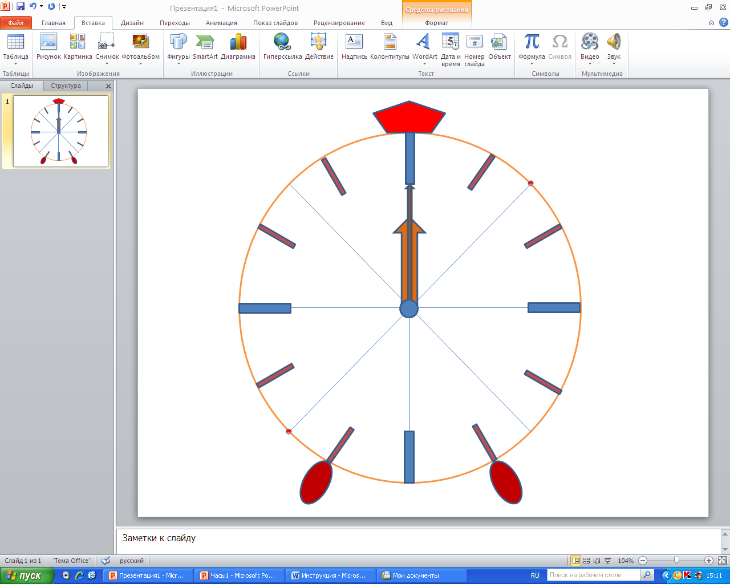
Task: Select slide 1 thumbnail in panel
Action: [60, 131]
